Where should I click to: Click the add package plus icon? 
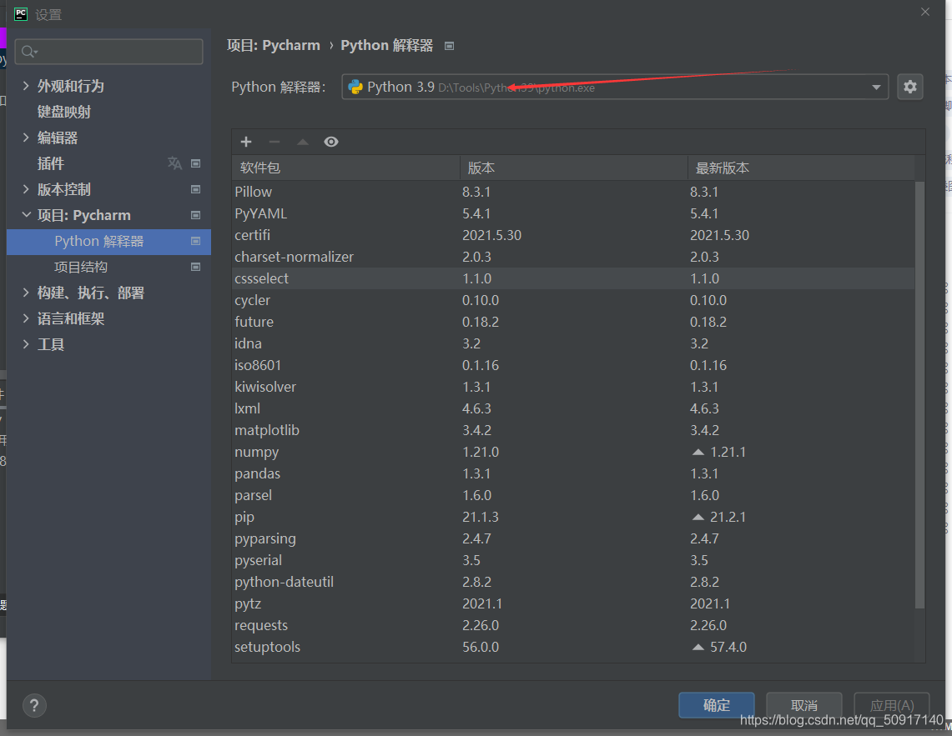[246, 142]
